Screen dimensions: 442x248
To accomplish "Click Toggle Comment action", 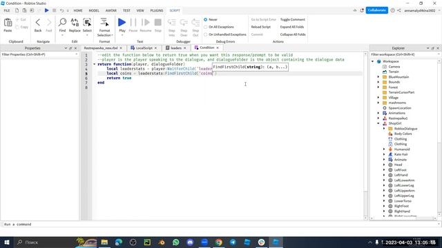I will [293, 20].
